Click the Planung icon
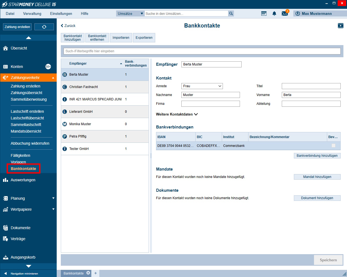This screenshot has width=347, height=277. (6, 198)
